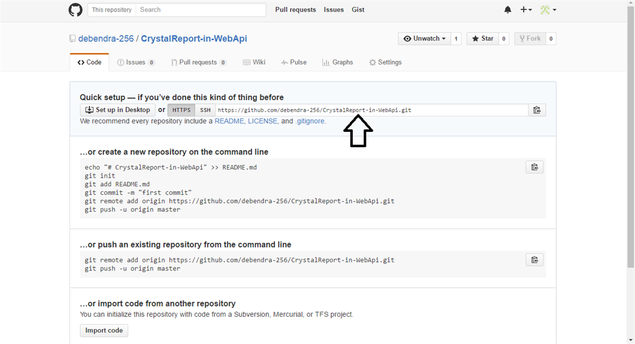Switch to the Pull requests repository tab

click(198, 62)
